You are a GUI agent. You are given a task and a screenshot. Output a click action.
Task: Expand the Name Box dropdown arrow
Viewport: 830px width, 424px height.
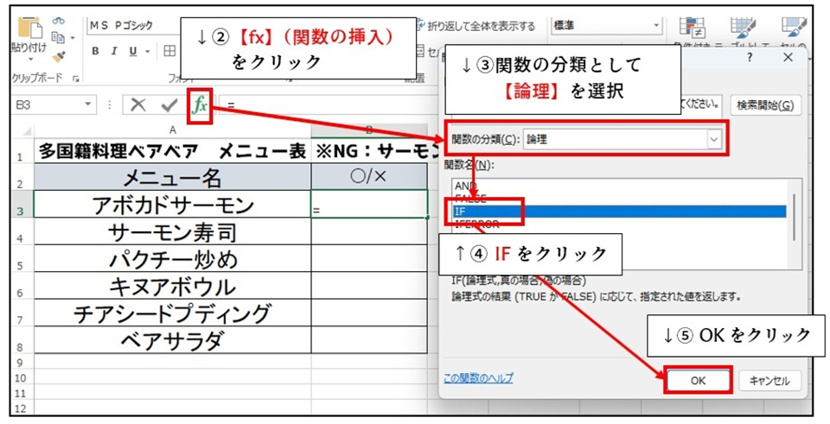point(87,105)
